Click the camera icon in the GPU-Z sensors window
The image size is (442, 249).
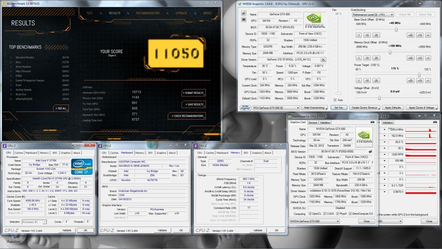[435, 122]
